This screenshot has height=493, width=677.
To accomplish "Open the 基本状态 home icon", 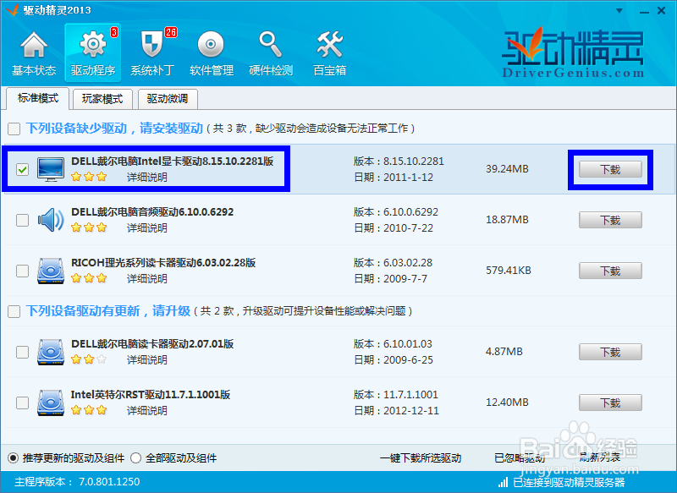I will (33, 46).
